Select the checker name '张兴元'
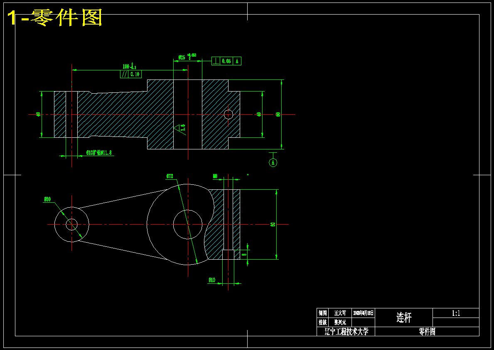Screen dimensions: 494x350 [340, 323]
